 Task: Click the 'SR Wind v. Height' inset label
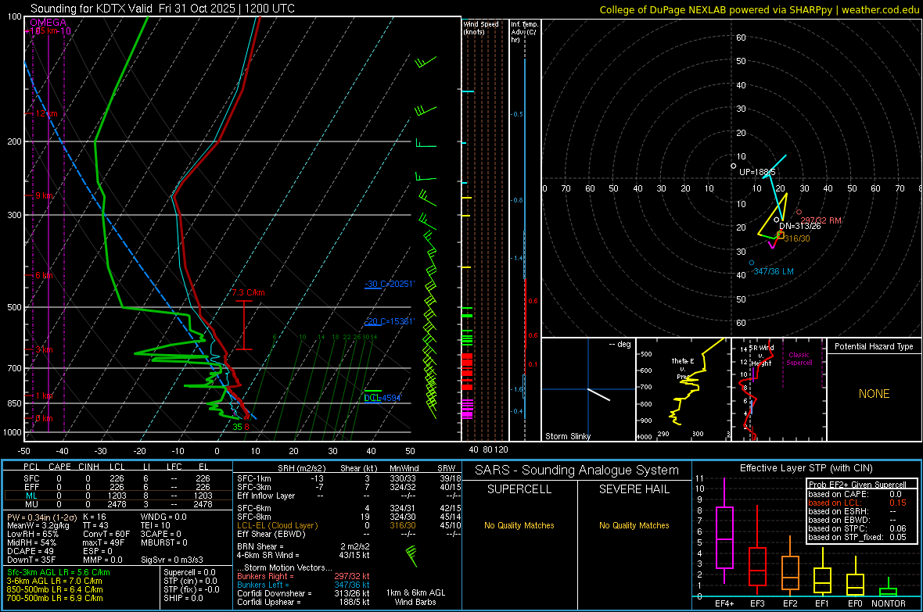click(x=762, y=356)
